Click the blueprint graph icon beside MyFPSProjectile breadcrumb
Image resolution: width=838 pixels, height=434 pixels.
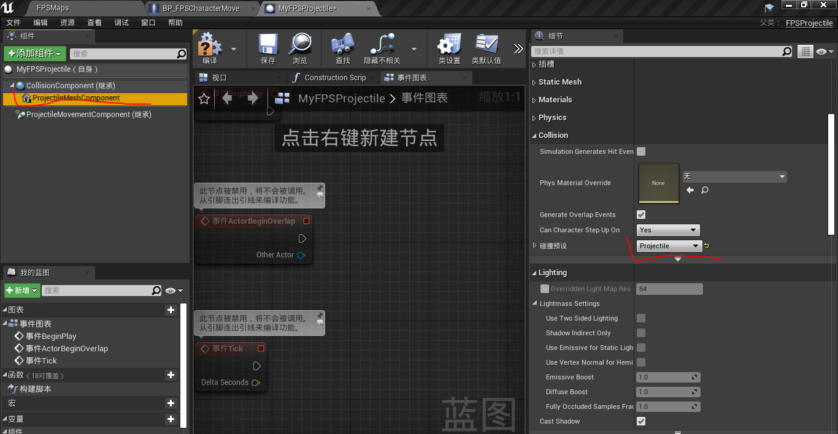(283, 98)
